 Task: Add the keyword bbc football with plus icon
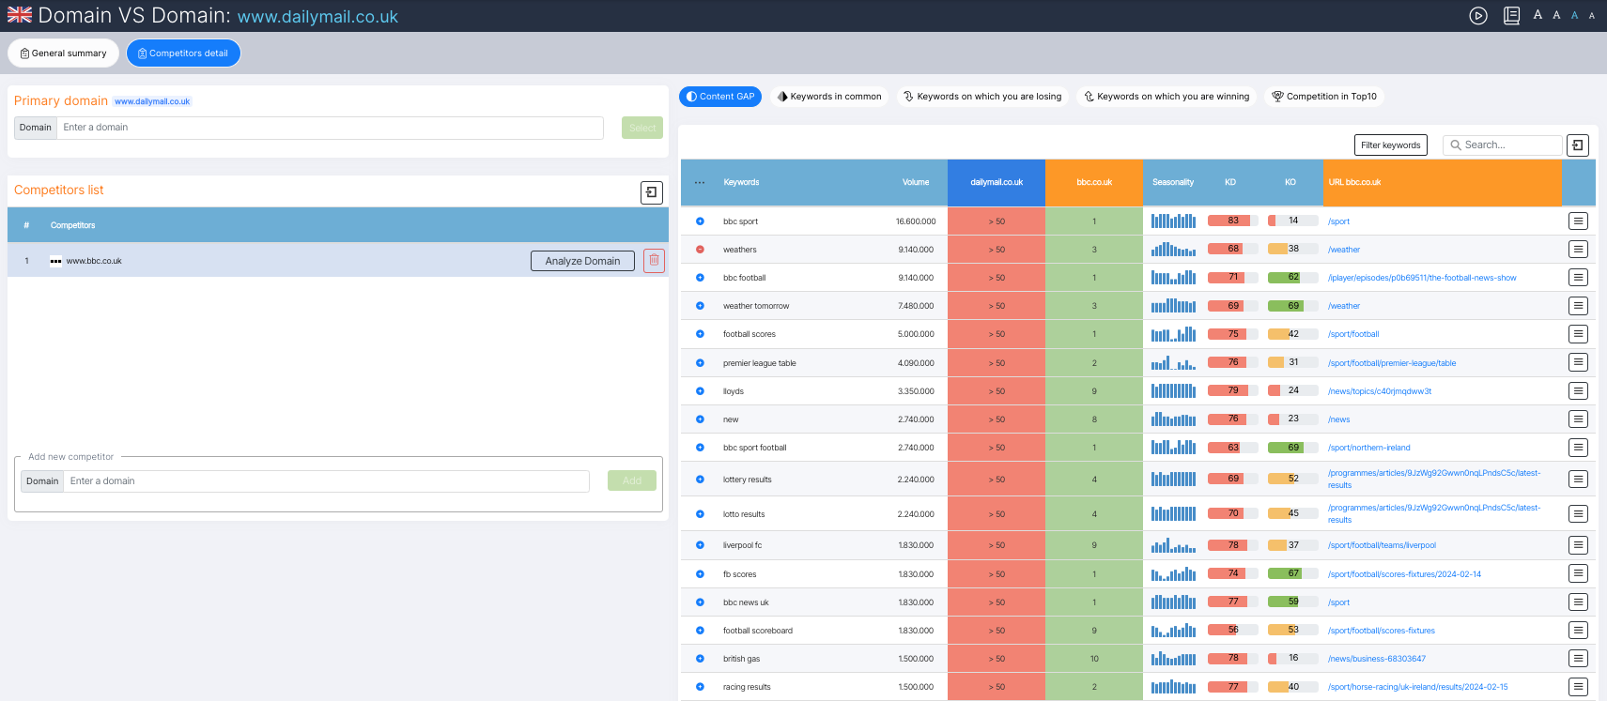click(x=700, y=278)
